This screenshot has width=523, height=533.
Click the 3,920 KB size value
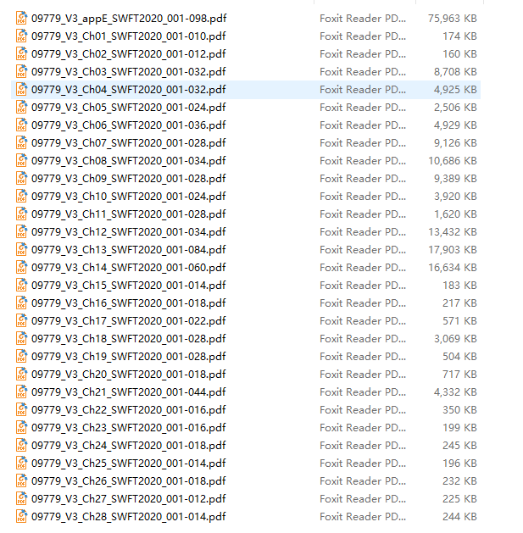pos(455,196)
